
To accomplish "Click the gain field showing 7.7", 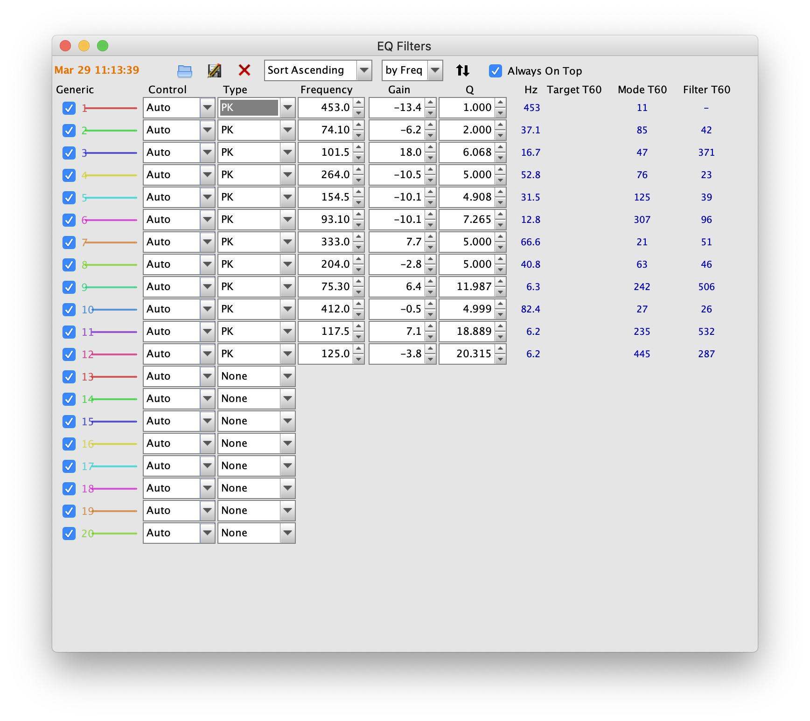I will pyautogui.click(x=397, y=242).
